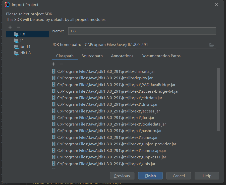Click the jar icon beside PAD.JavaBridge.jar
The image size is (226, 185).
54,85
